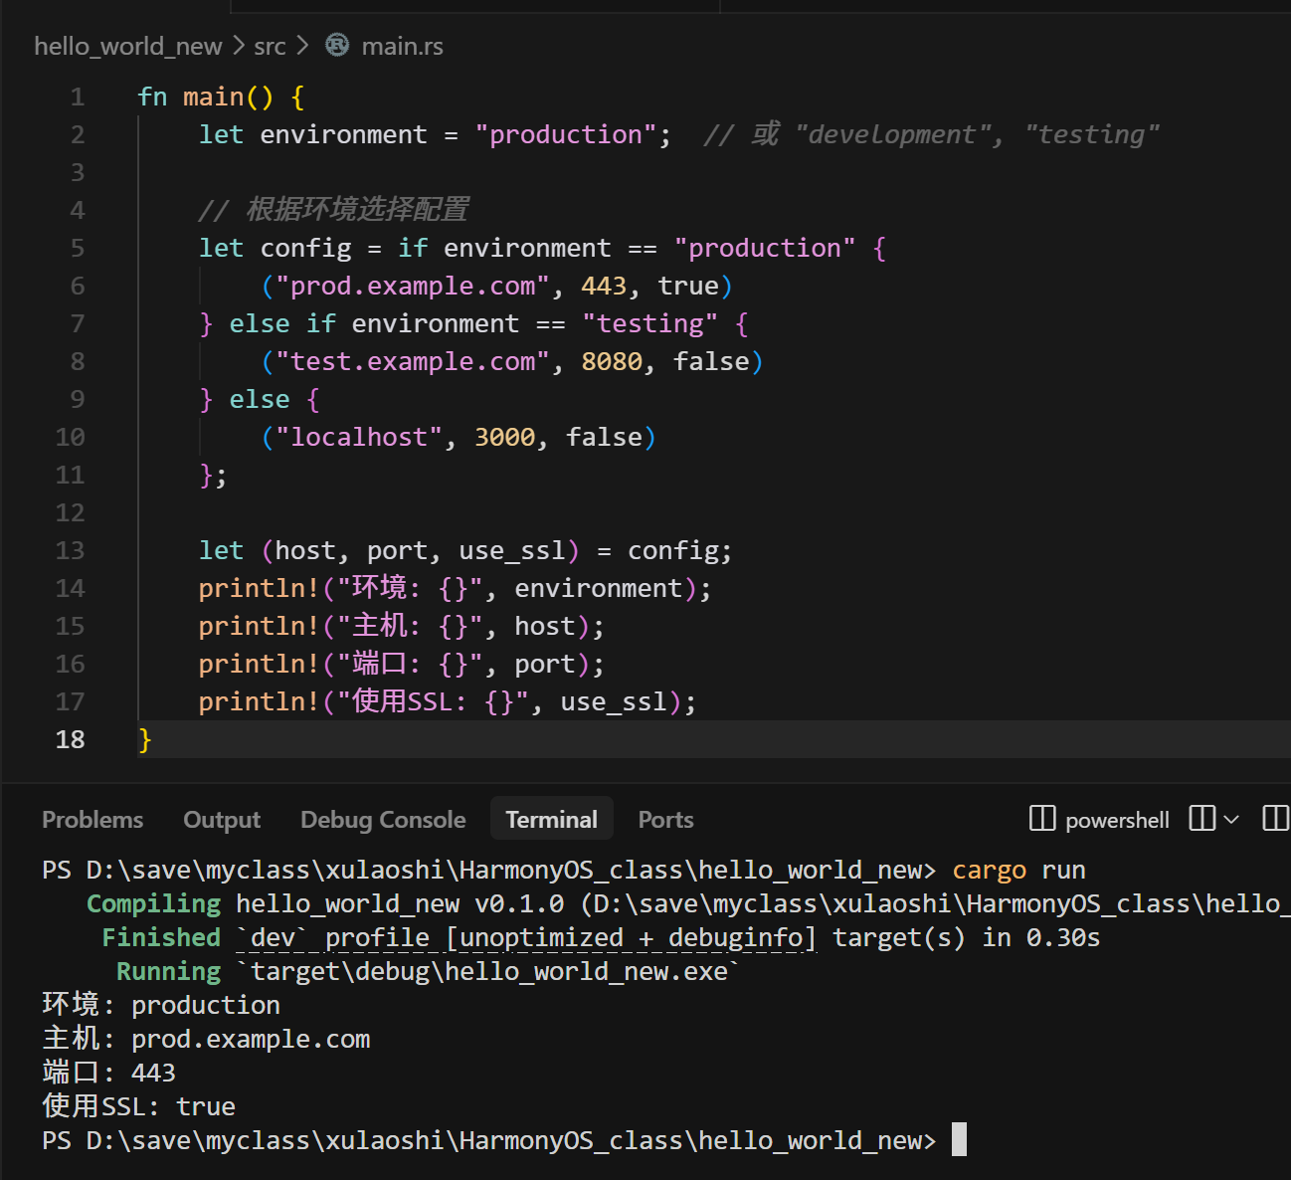Click the powershell terminal profile icon
This screenshot has height=1180, width=1291.
1041,819
